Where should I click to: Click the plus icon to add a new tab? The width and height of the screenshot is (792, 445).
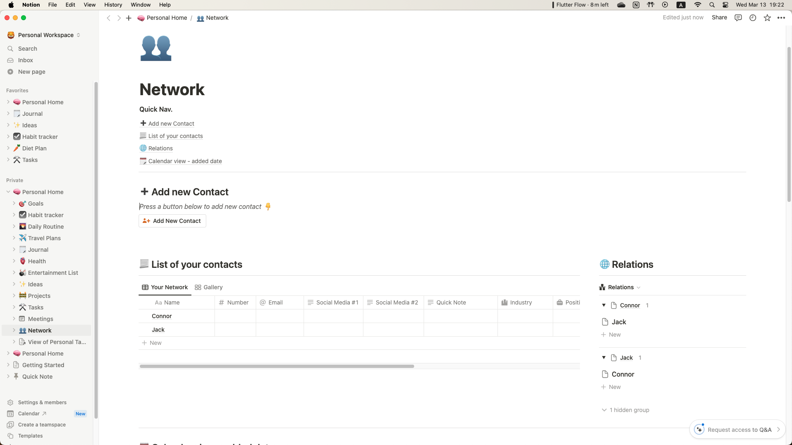(129, 18)
